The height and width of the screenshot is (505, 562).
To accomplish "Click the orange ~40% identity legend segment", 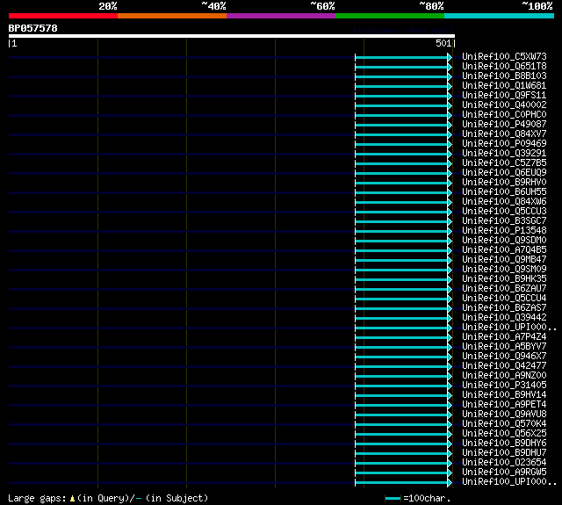I will click(172, 16).
